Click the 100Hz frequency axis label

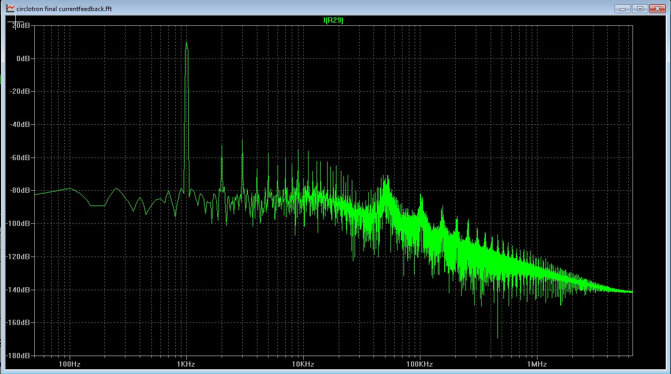[69, 364]
